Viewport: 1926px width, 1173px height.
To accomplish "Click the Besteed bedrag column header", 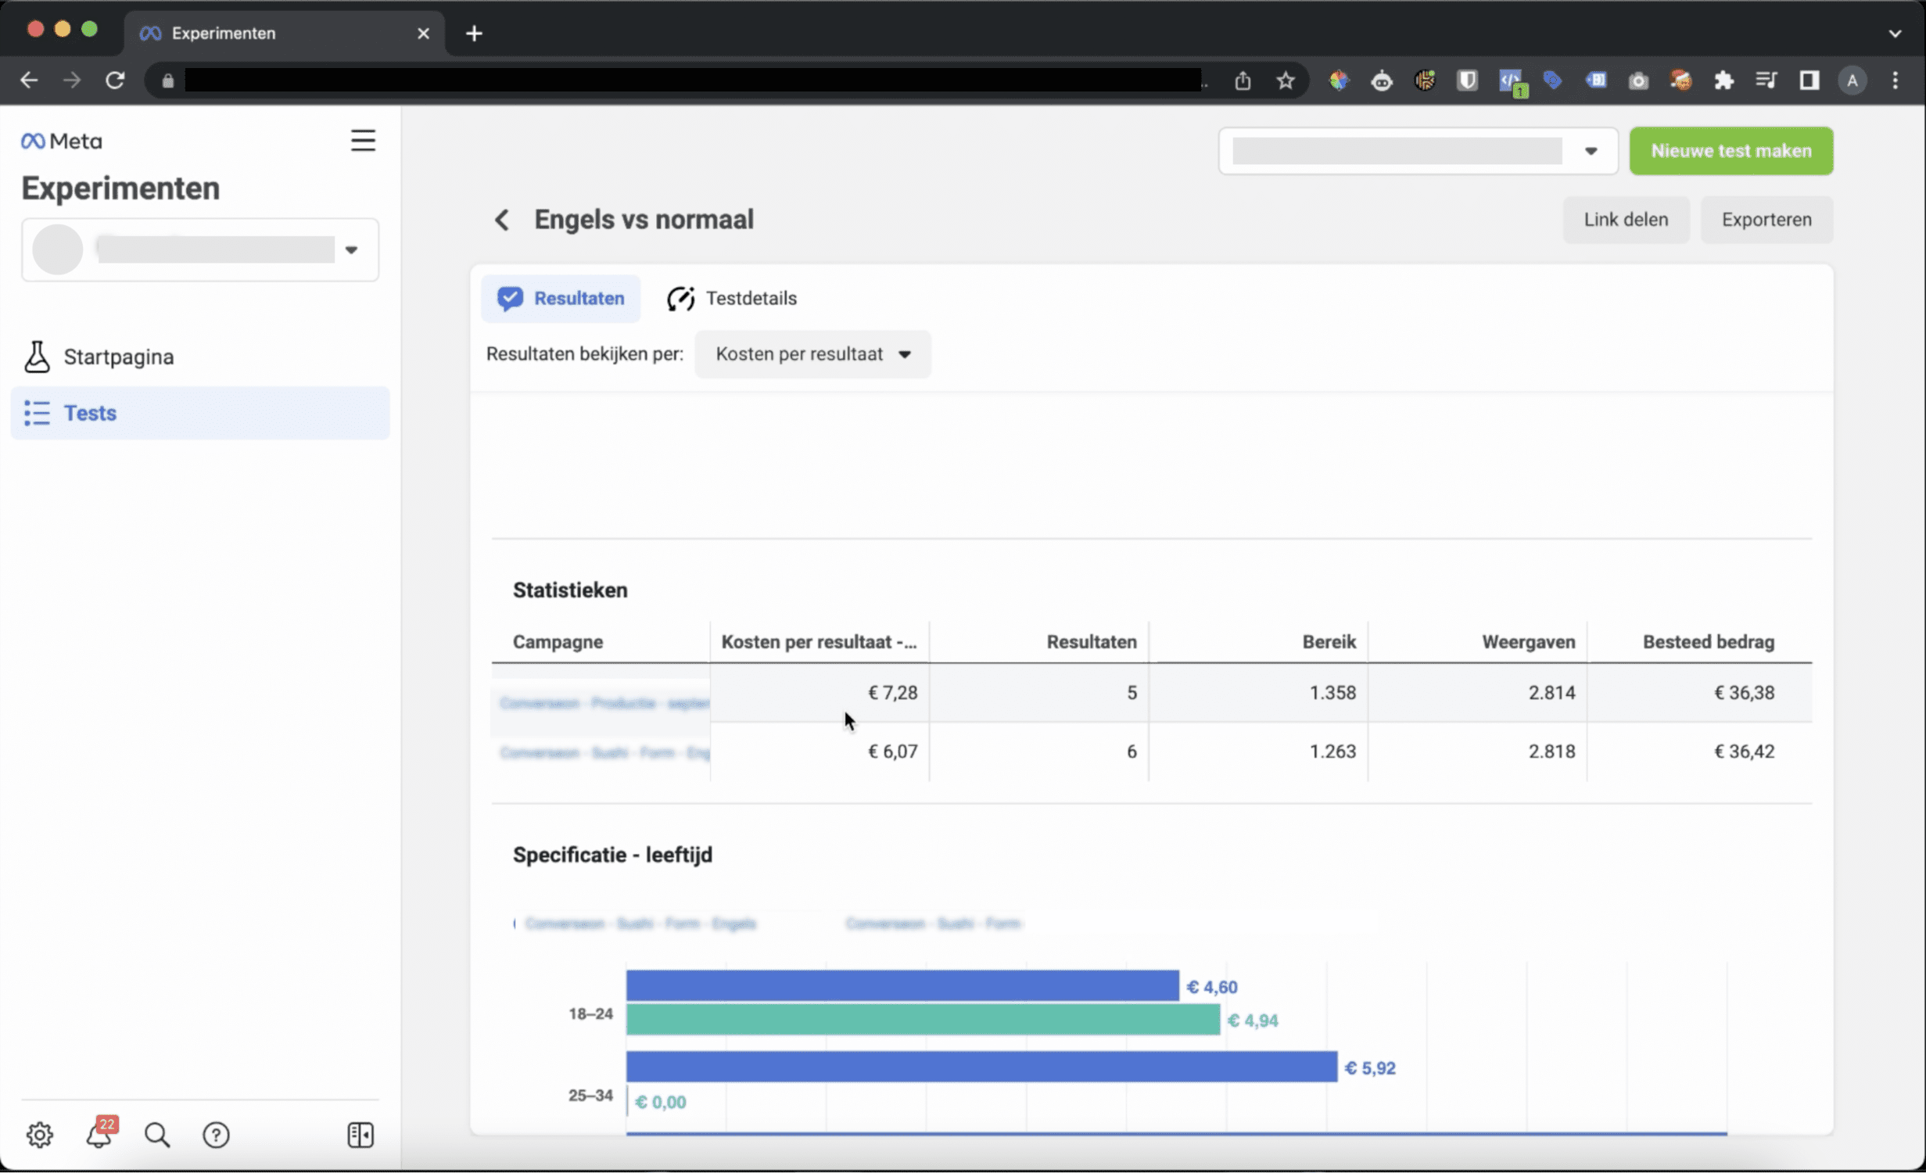I will coord(1708,642).
